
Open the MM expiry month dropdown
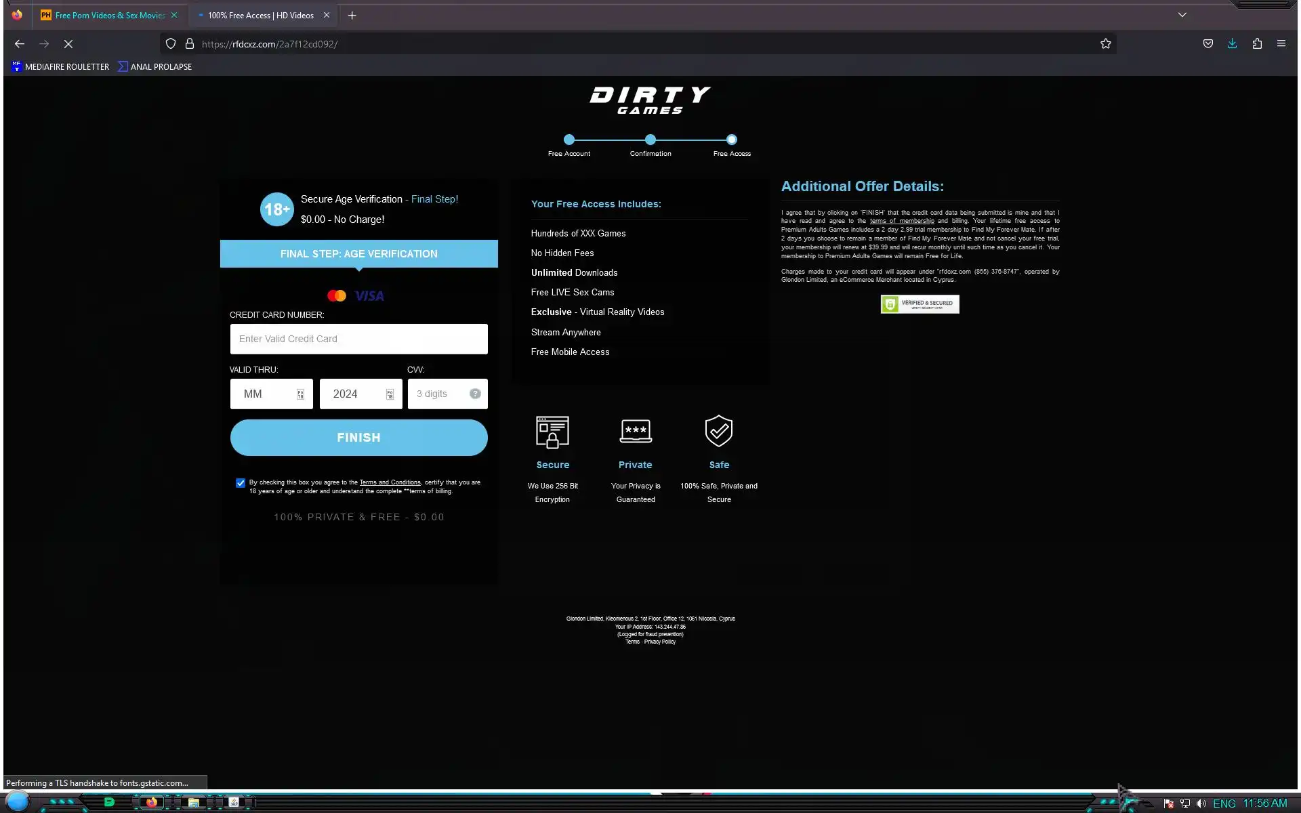(271, 394)
